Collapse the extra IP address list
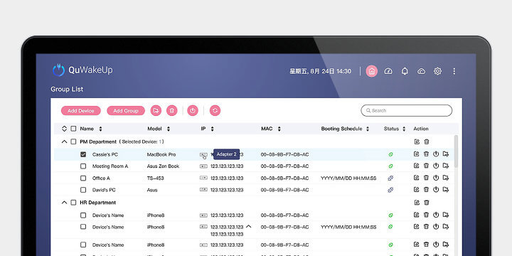The width and height of the screenshot is (512, 256). [249, 226]
